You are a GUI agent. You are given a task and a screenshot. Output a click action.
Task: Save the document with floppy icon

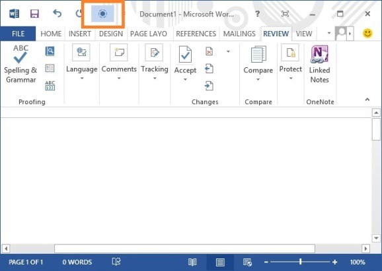[34, 14]
